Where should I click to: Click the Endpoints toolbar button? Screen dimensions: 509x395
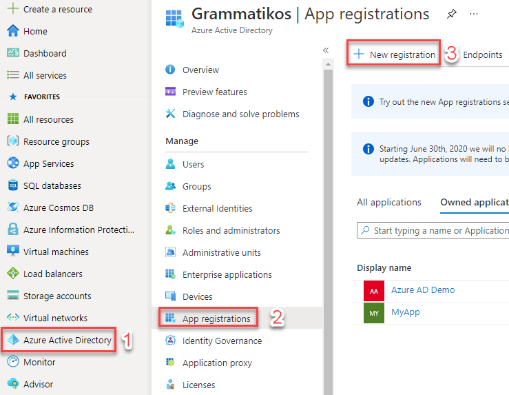click(x=482, y=54)
